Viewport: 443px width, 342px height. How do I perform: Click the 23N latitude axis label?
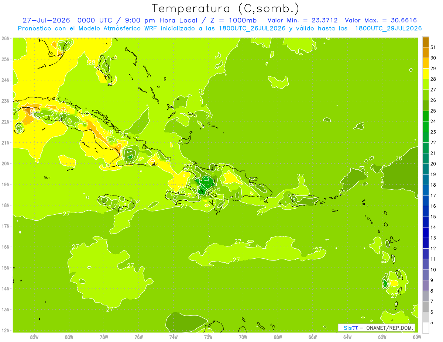click(x=5, y=101)
